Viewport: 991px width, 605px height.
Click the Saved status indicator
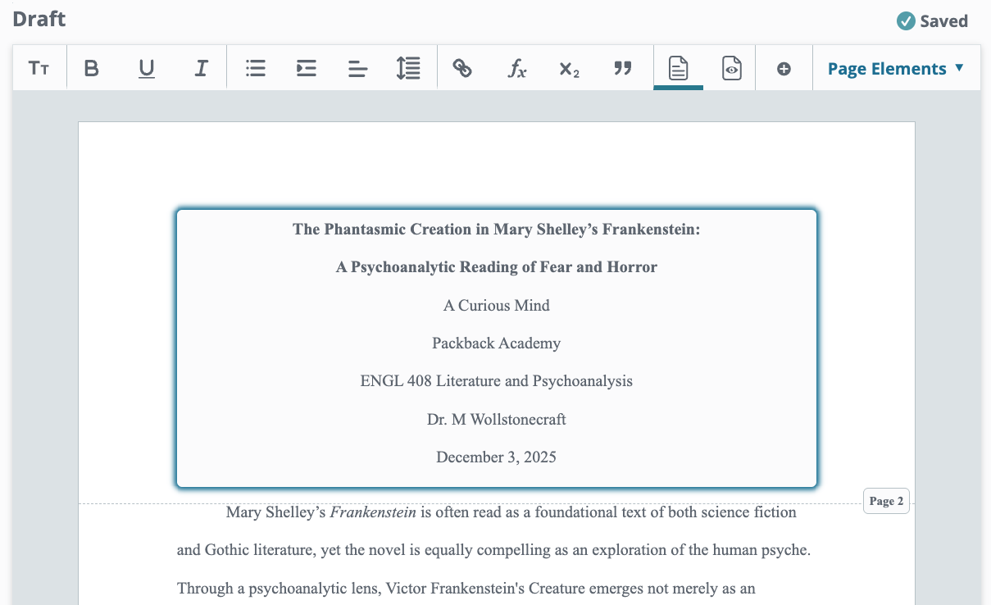point(932,20)
